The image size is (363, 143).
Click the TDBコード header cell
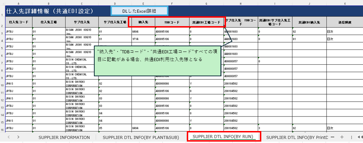point(172,22)
